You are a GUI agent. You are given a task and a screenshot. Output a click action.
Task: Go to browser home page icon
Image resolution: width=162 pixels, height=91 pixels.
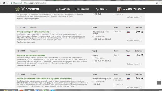tap(7, 3)
